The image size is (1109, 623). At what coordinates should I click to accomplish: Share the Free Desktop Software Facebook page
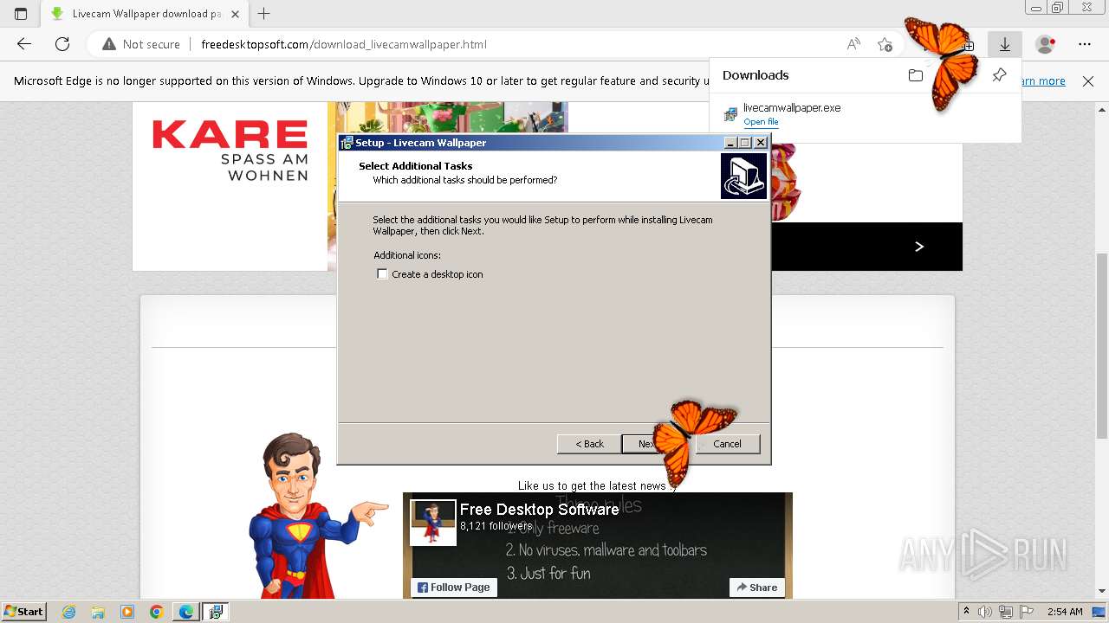[757, 588]
